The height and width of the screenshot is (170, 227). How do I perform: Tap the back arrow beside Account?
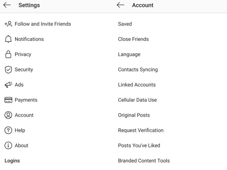pyautogui.click(x=120, y=5)
